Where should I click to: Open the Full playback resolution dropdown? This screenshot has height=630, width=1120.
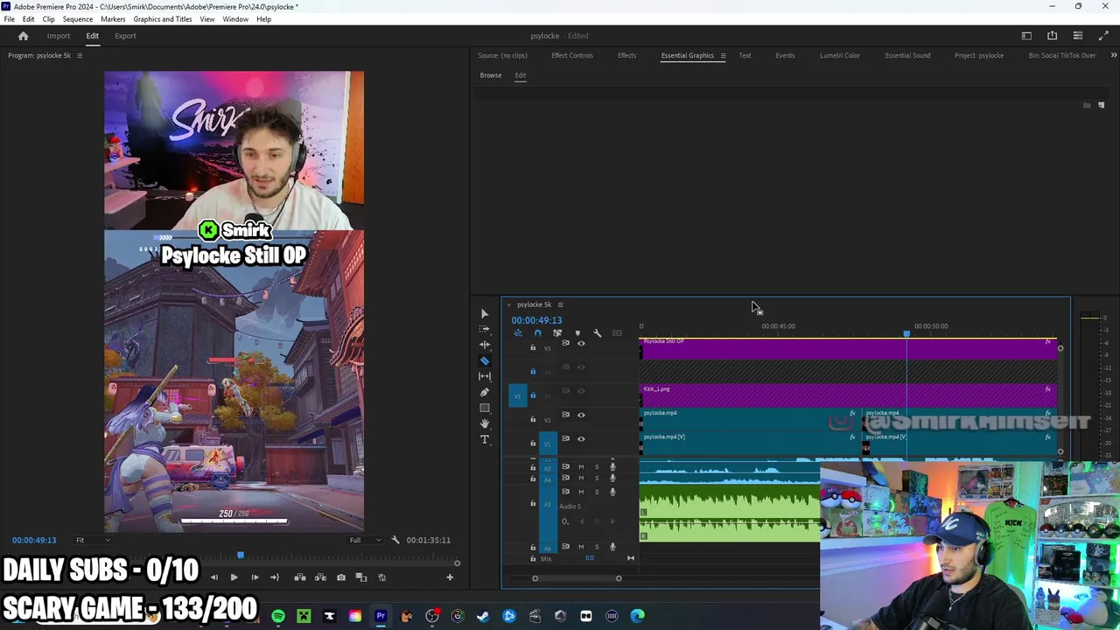[x=366, y=540]
